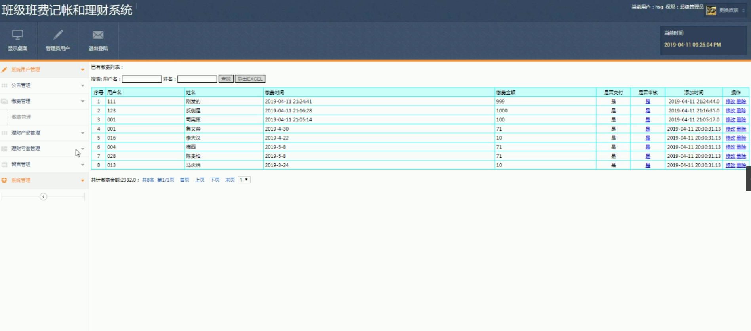
Task: Expand 理财亏盈管理 with its arrow
Action: pos(82,149)
